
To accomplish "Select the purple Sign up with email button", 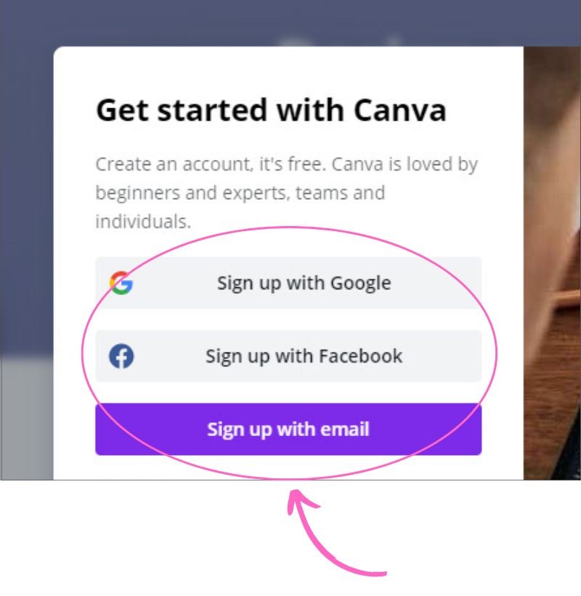I will coord(288,429).
